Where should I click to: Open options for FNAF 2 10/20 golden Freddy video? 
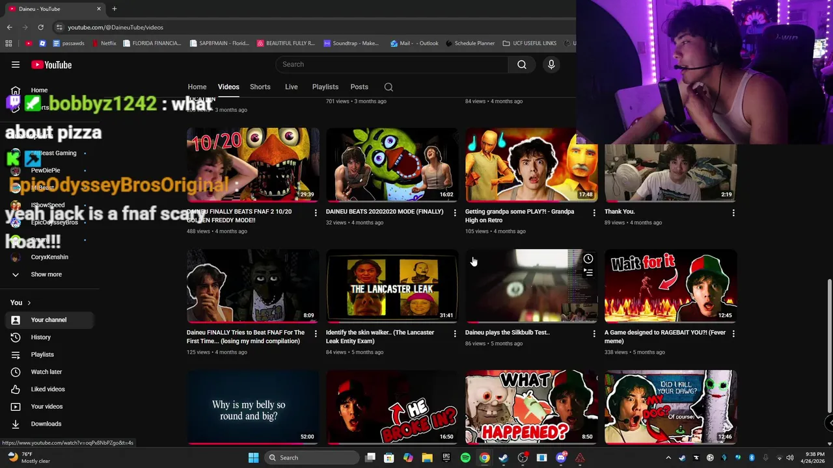pos(316,213)
